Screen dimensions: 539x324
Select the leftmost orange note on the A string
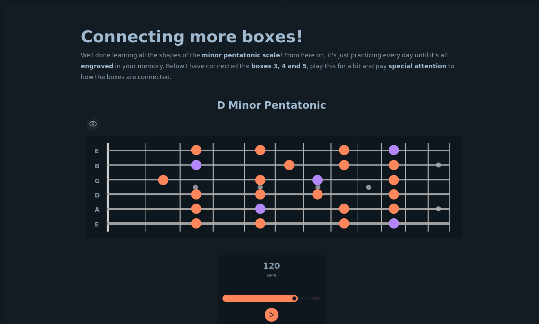point(196,209)
